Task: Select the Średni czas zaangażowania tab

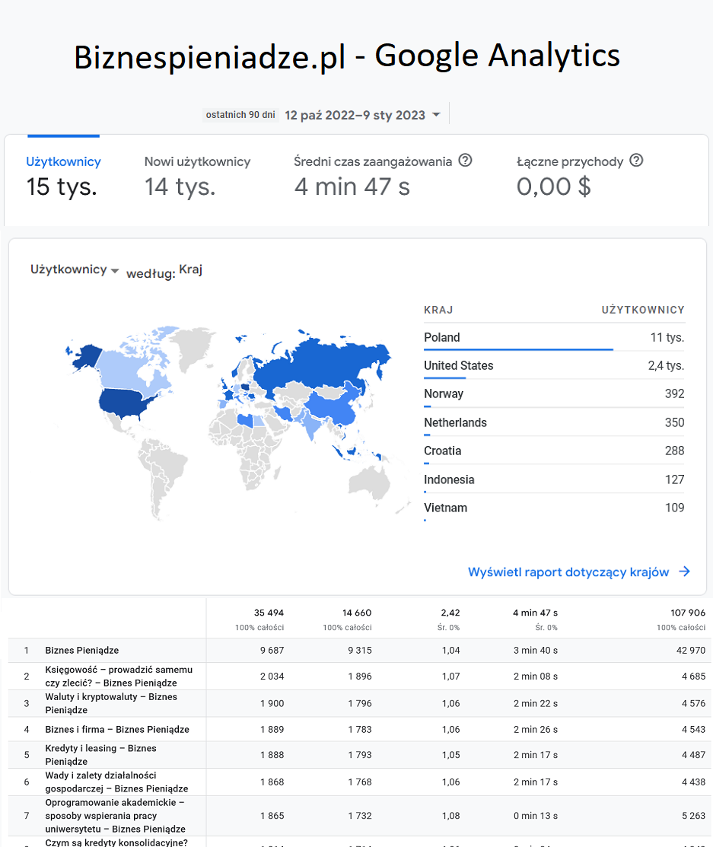Action: [383, 178]
